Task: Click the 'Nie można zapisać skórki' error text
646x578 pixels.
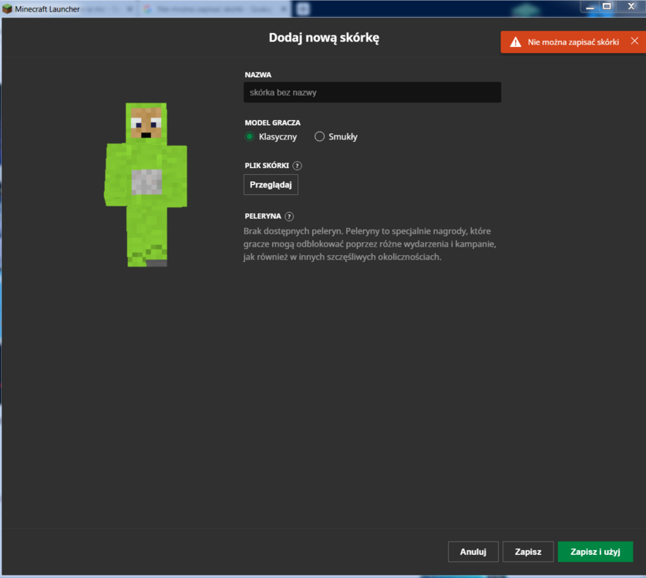Action: point(573,42)
